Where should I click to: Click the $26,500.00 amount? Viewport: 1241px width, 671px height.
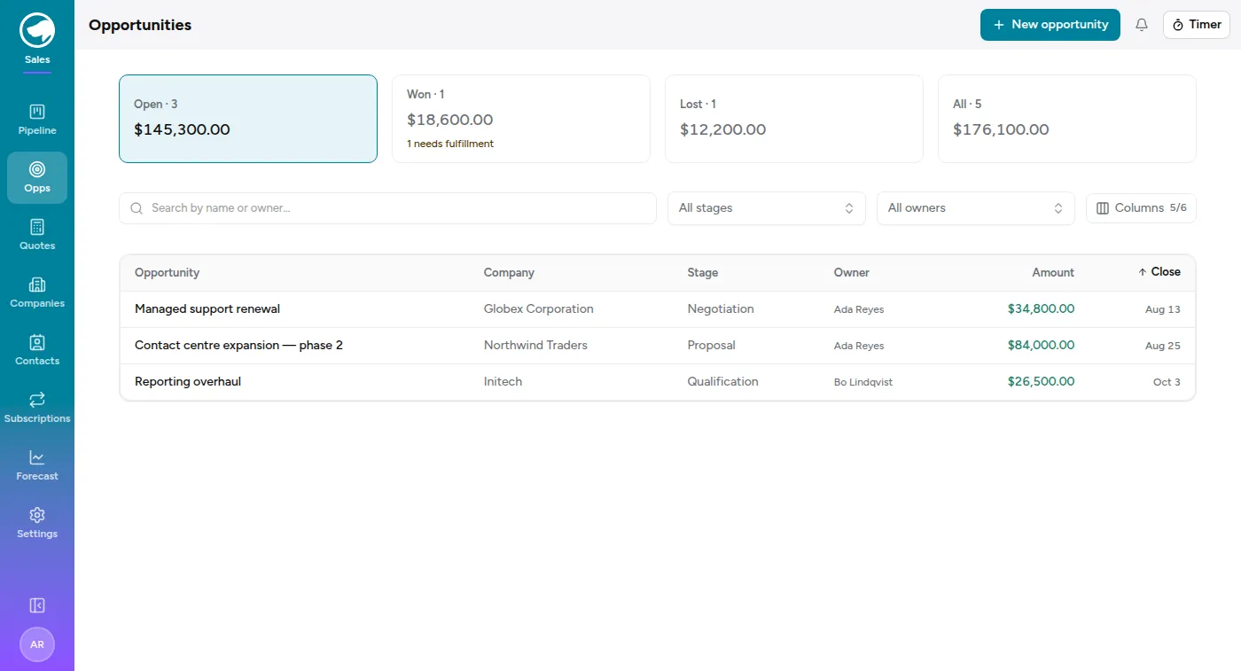click(x=1041, y=382)
